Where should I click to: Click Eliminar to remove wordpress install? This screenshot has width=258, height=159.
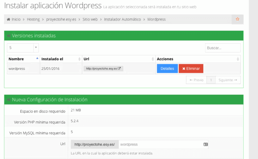coord(191,68)
